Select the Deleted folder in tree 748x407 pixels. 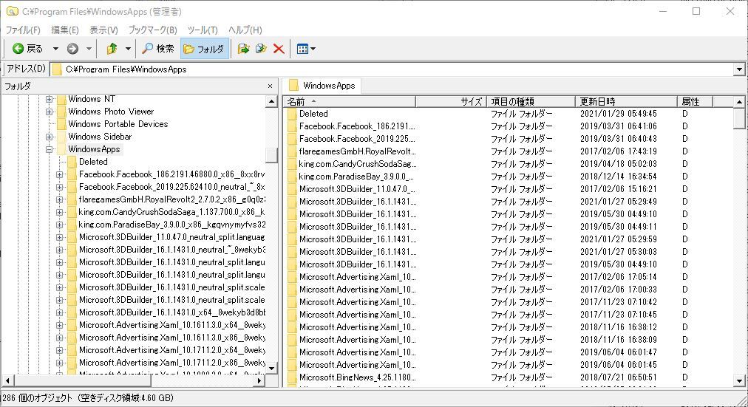[x=93, y=162]
